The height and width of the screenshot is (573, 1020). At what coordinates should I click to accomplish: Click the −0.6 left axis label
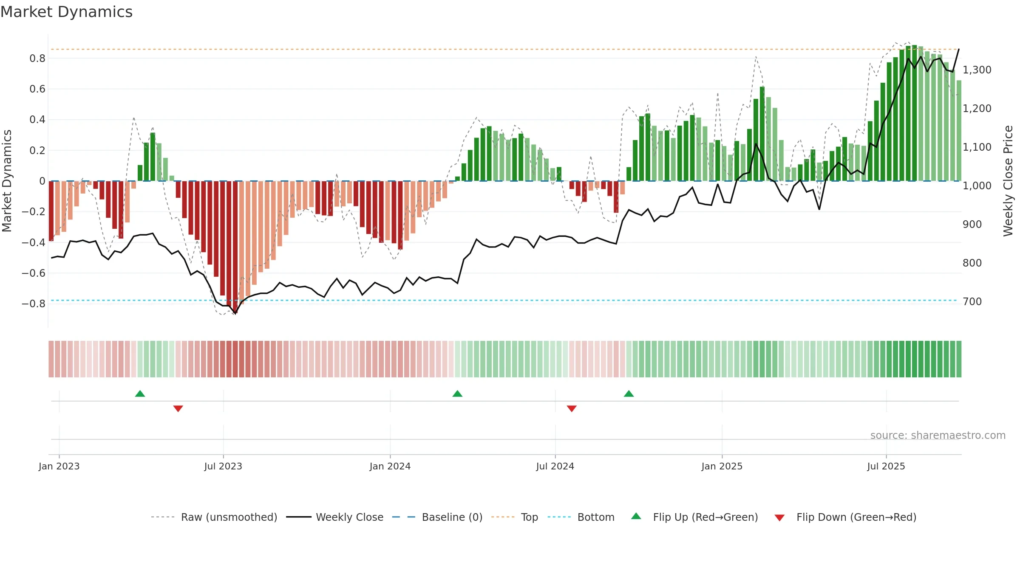pyautogui.click(x=33, y=273)
